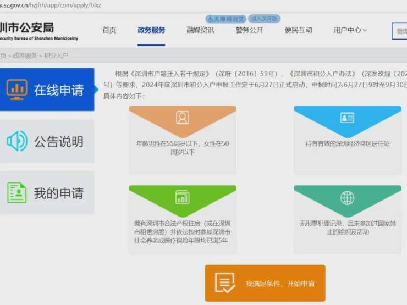This screenshot has width=407, height=305.
Task: Switch to 进入关怀版 care mode
Action: pos(264,19)
